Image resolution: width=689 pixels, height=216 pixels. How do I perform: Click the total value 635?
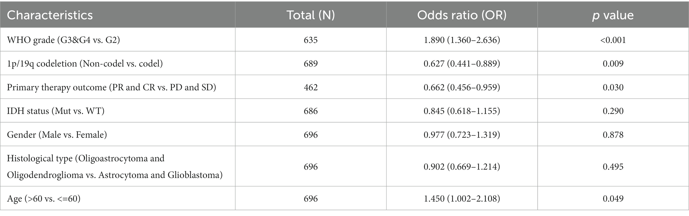tap(311, 40)
